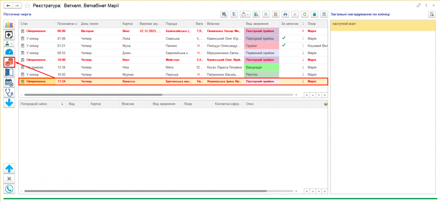Viewport: 440px width, 202px height.
Task: Click the 22.12.2023 important note cell
Action: (x=150, y=31)
